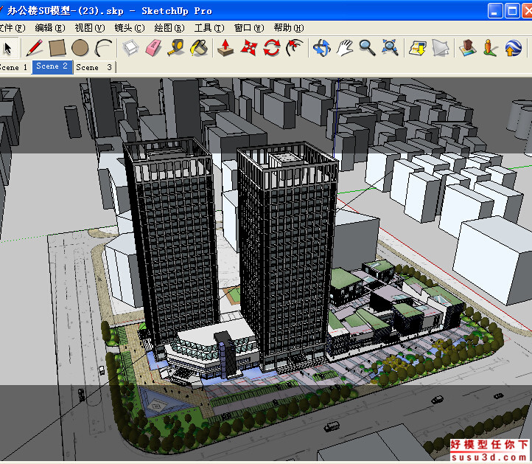Image resolution: width=532 pixels, height=464 pixels.
Task: Pick the Paint Bucket tool
Action: 199,48
